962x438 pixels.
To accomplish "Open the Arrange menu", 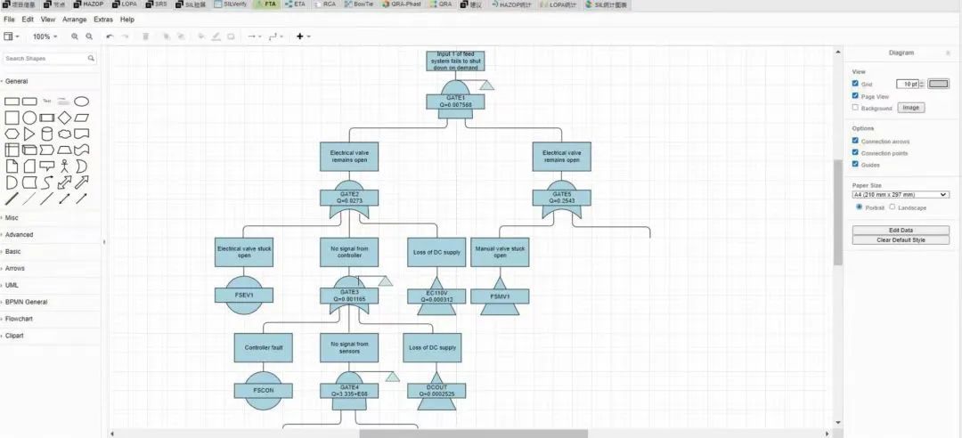I will (x=75, y=19).
